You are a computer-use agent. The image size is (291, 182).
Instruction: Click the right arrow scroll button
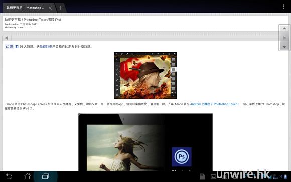point(284,38)
